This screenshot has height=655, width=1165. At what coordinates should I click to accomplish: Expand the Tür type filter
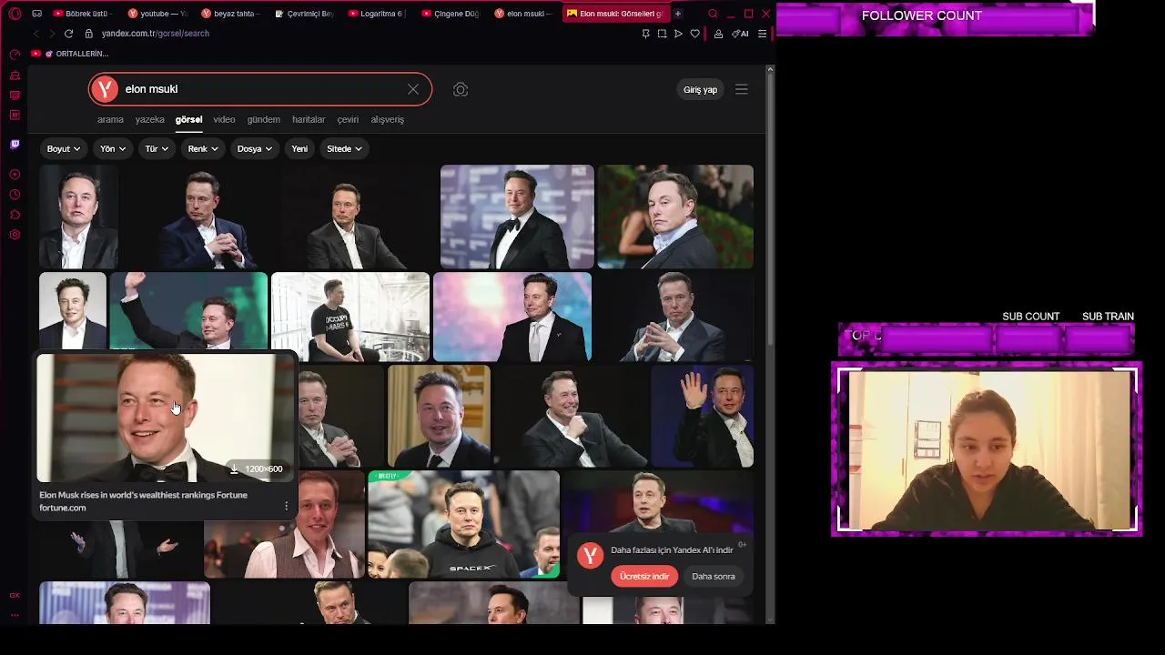coord(157,148)
